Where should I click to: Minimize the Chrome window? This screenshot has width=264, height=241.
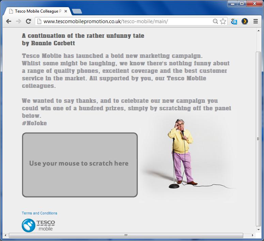tap(233, 4)
